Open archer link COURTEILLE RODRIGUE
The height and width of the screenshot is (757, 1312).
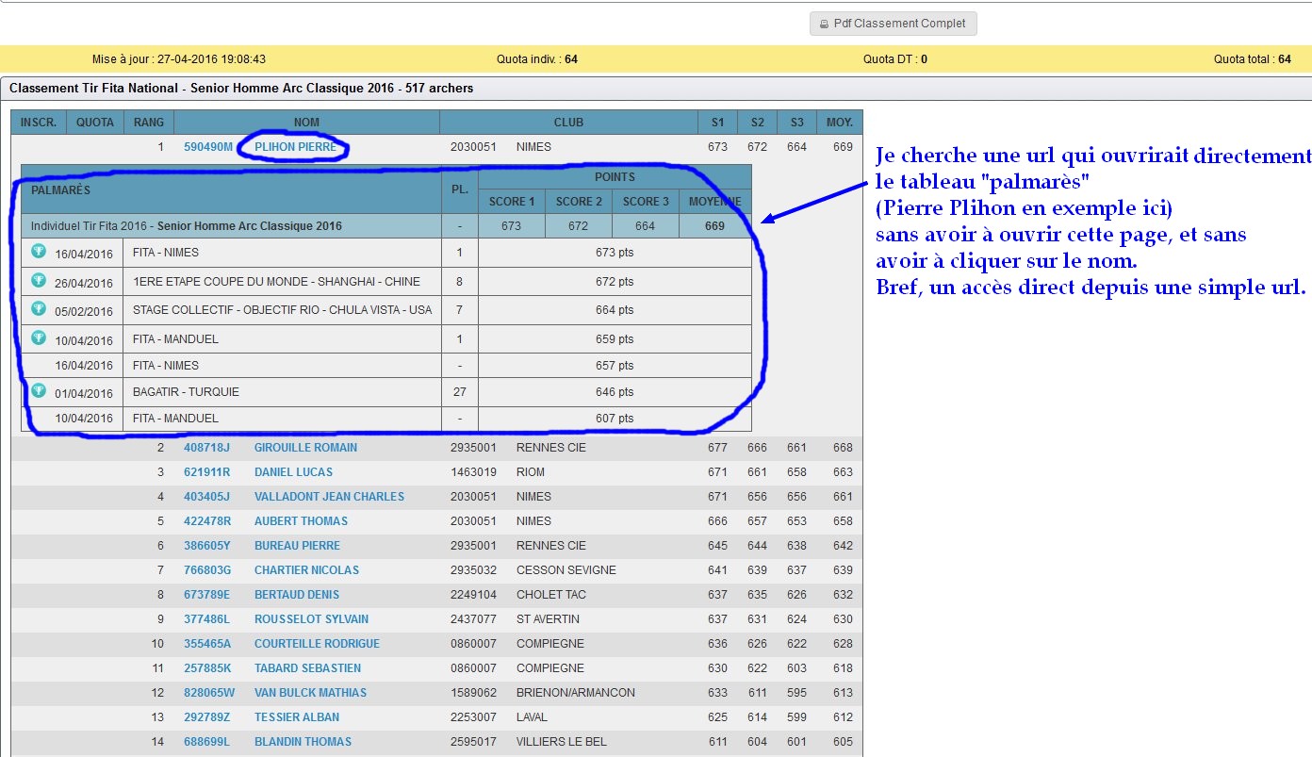317,644
